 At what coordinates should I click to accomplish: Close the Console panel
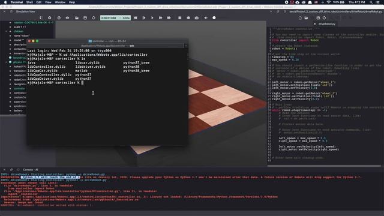pos(4,169)
